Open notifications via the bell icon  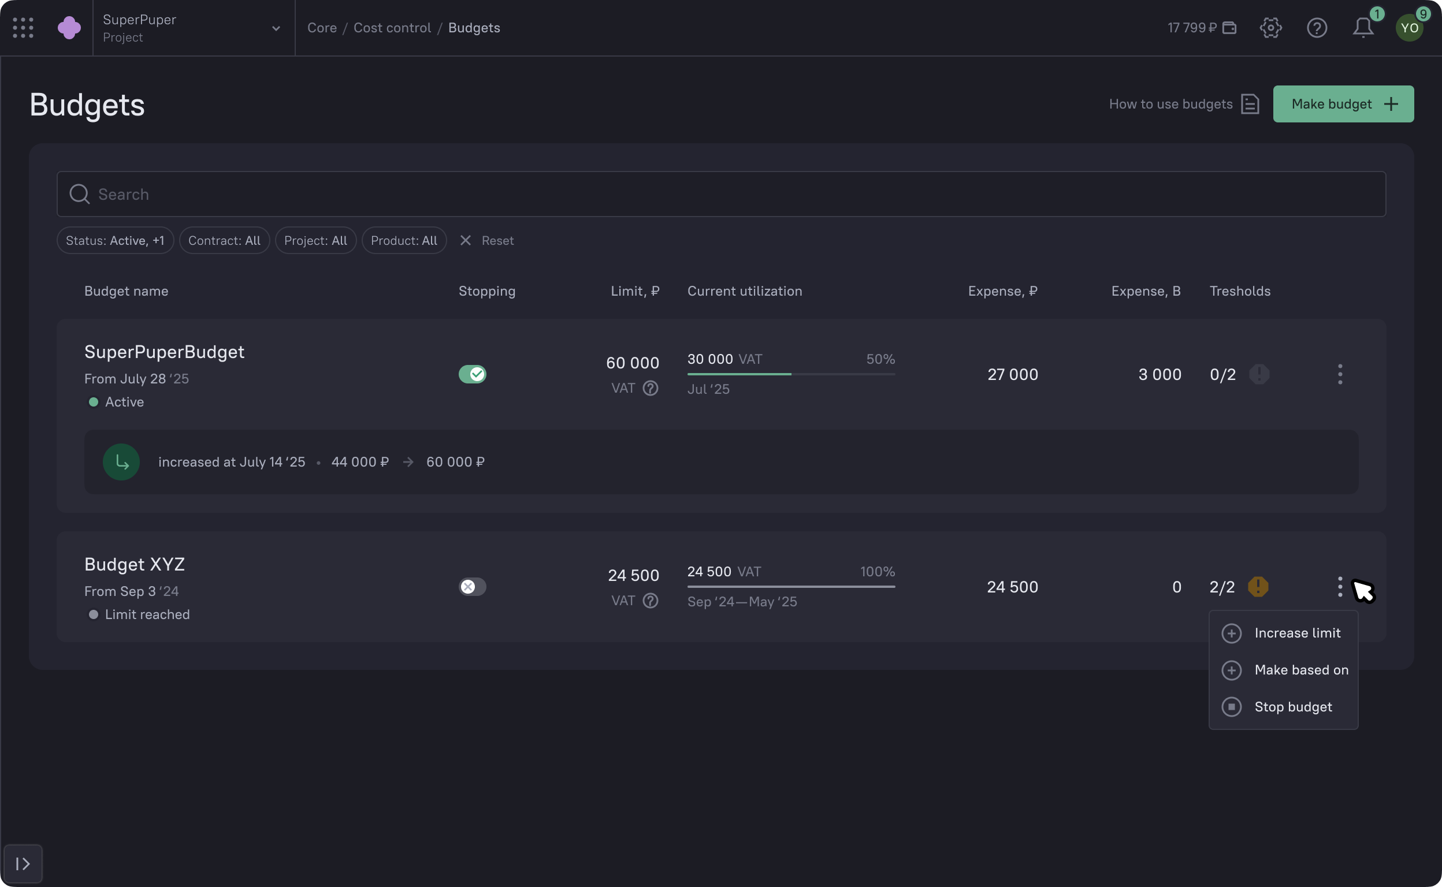(x=1362, y=28)
